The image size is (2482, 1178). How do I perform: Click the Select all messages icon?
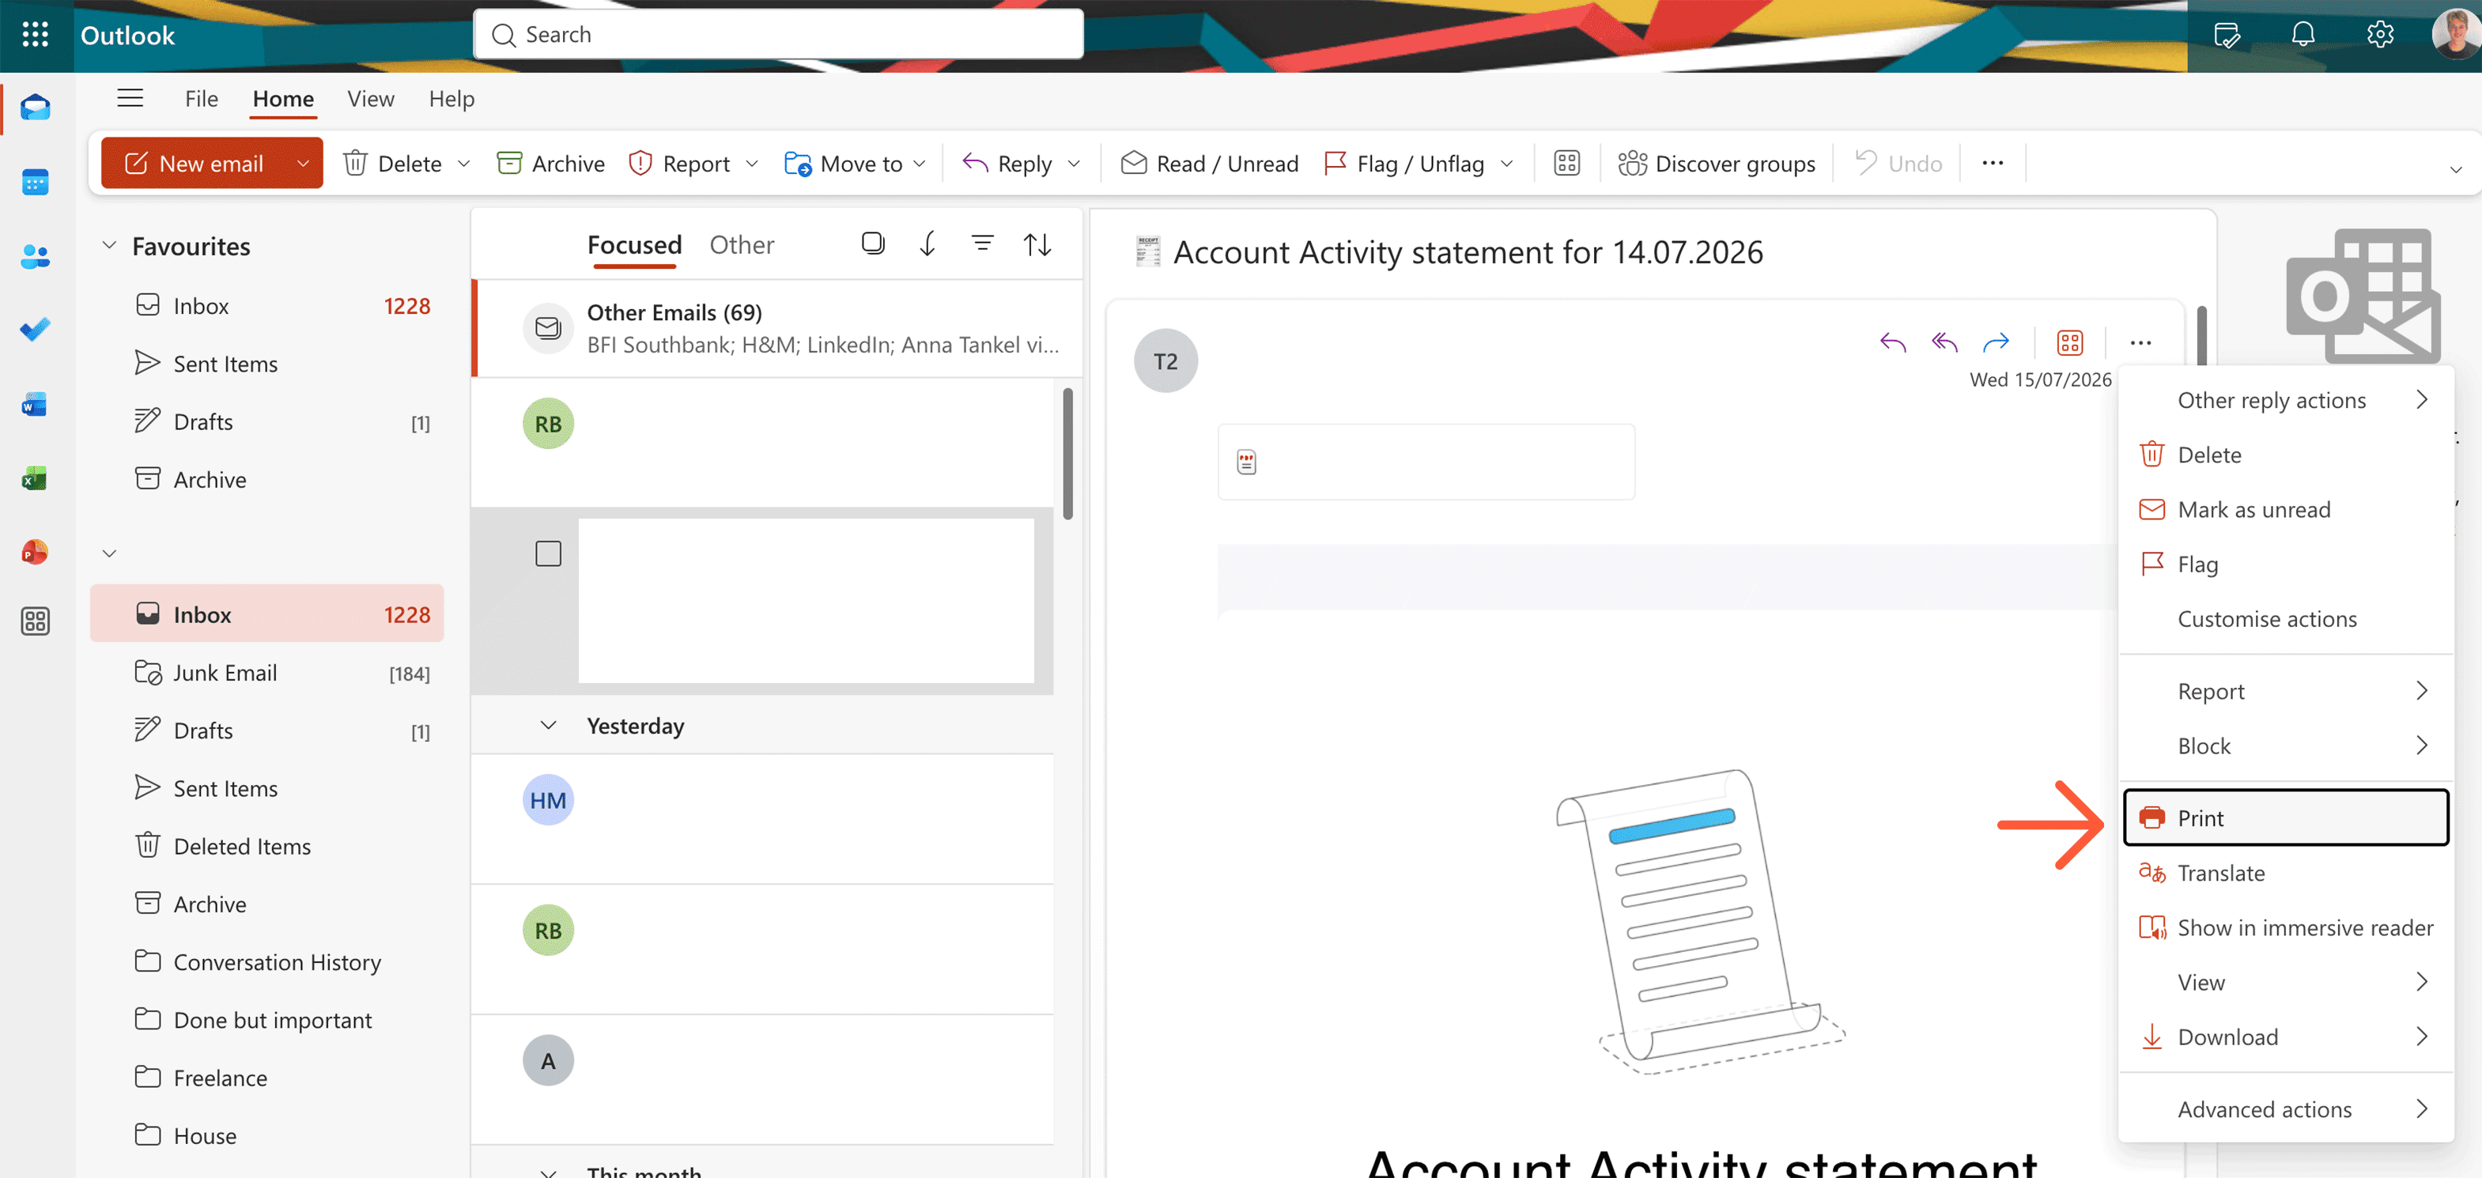[873, 244]
